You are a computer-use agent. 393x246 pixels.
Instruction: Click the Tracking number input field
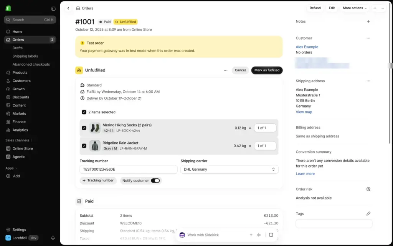pyautogui.click(x=128, y=170)
